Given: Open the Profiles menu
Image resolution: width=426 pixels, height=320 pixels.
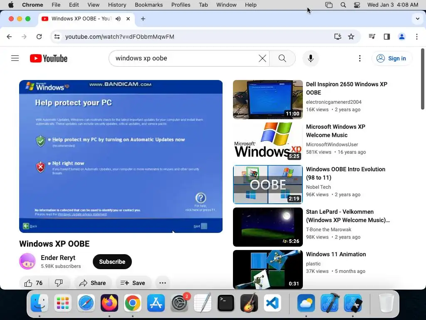Looking at the screenshot, I should [x=181, y=5].
